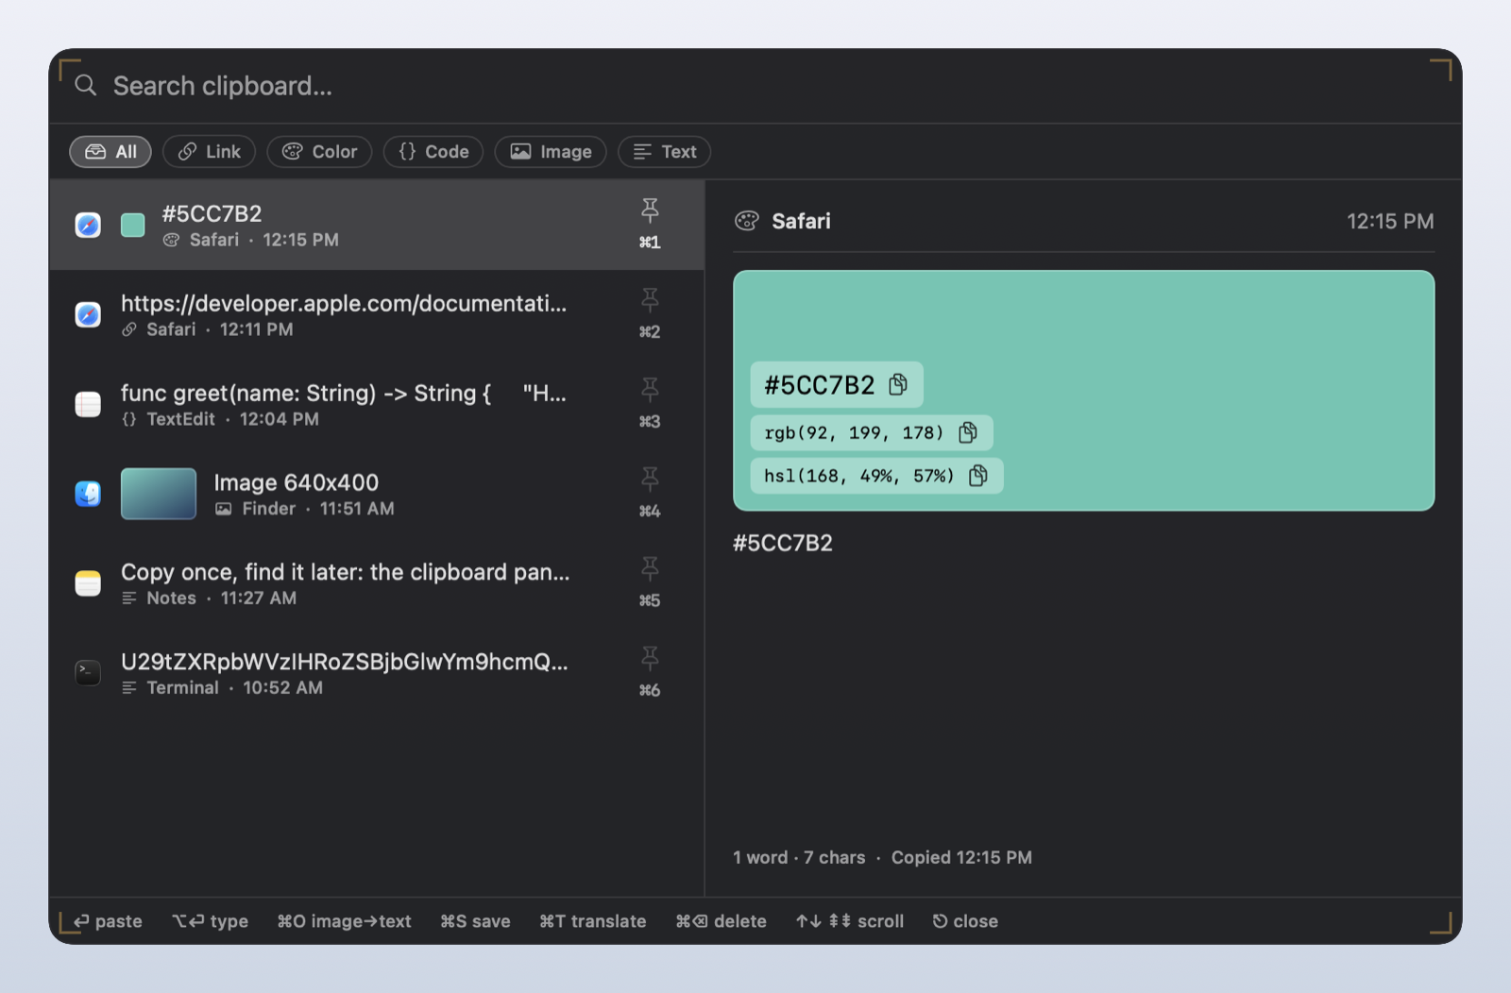Click the Terminal app icon in list

(x=88, y=673)
